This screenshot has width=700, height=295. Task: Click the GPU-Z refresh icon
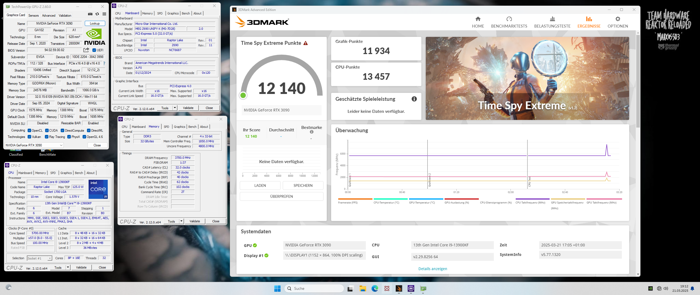[x=97, y=14]
